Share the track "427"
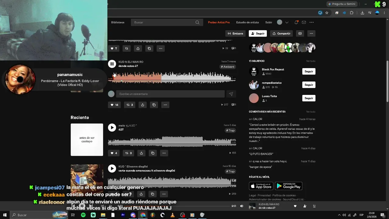The width and height of the screenshot is (389, 219). coord(141,153)
